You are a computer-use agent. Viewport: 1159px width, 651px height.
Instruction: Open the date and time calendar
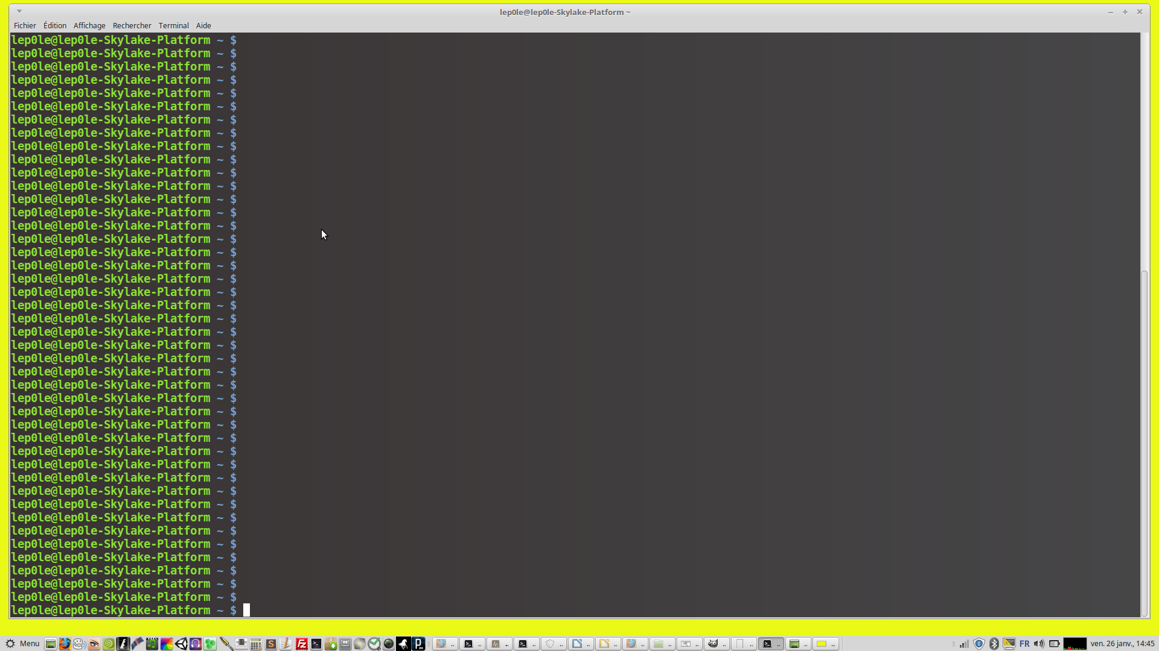[x=1122, y=644]
